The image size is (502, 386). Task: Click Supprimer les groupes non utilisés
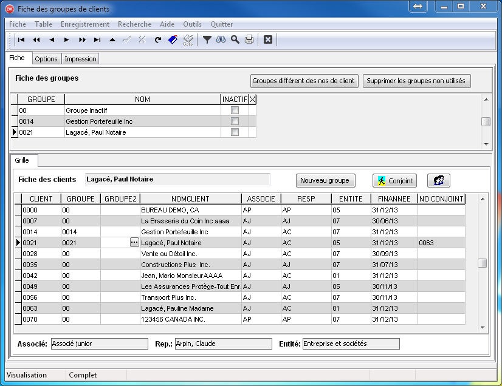point(417,81)
